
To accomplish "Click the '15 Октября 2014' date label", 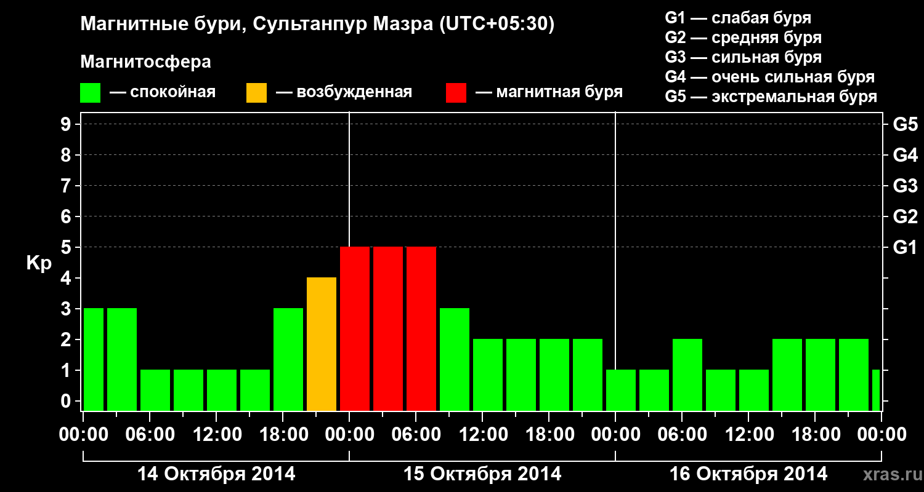I will pos(482,474).
